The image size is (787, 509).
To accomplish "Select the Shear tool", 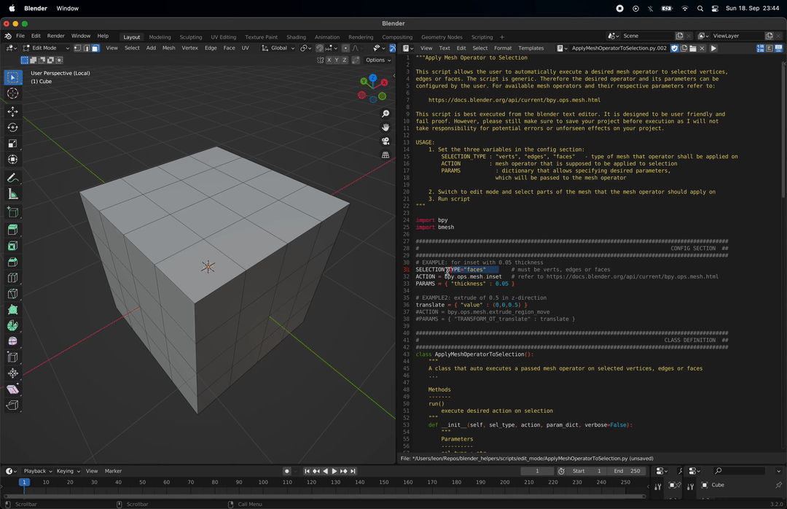I will pyautogui.click(x=12, y=389).
